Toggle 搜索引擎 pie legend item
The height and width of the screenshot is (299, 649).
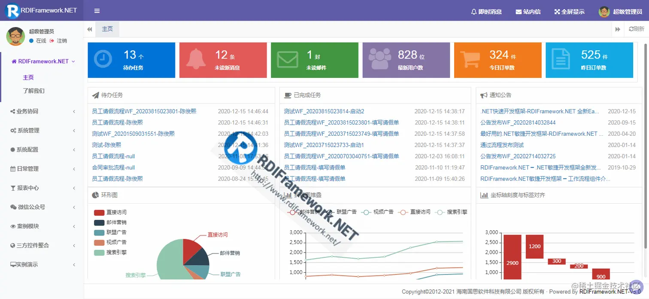[x=110, y=253]
